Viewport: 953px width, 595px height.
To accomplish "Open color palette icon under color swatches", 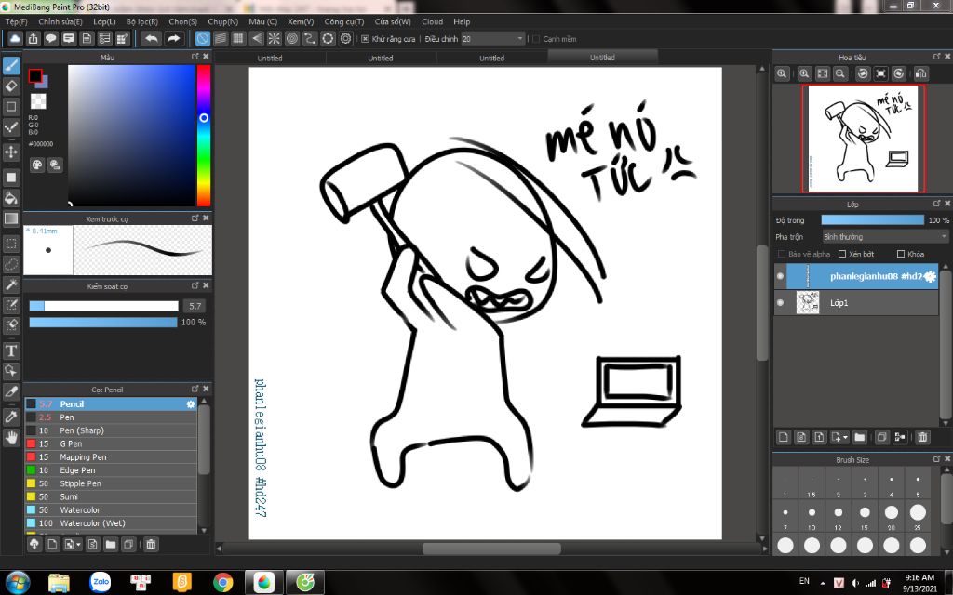I will click(x=37, y=165).
